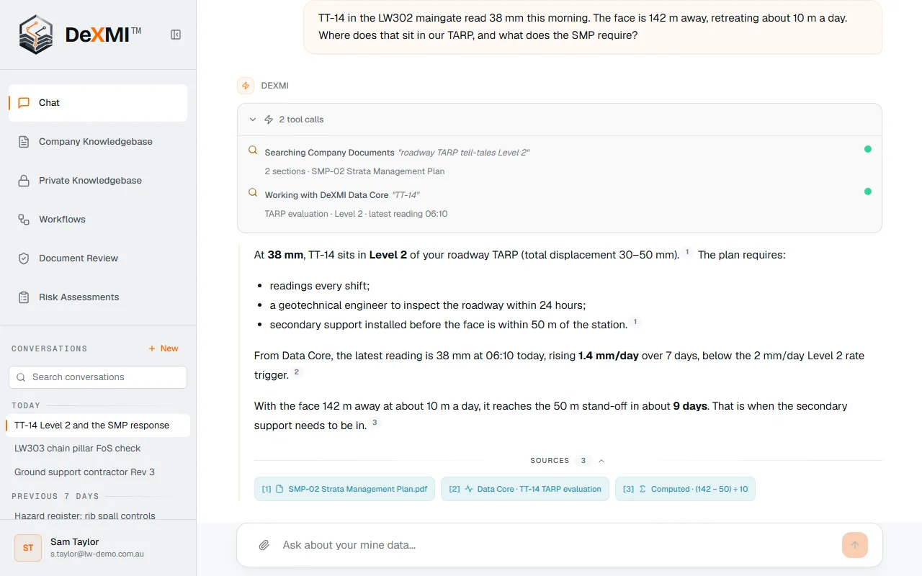Open LW303 chain pillar FoS check
Image resolution: width=922 pixels, height=576 pixels.
pyautogui.click(x=98, y=449)
